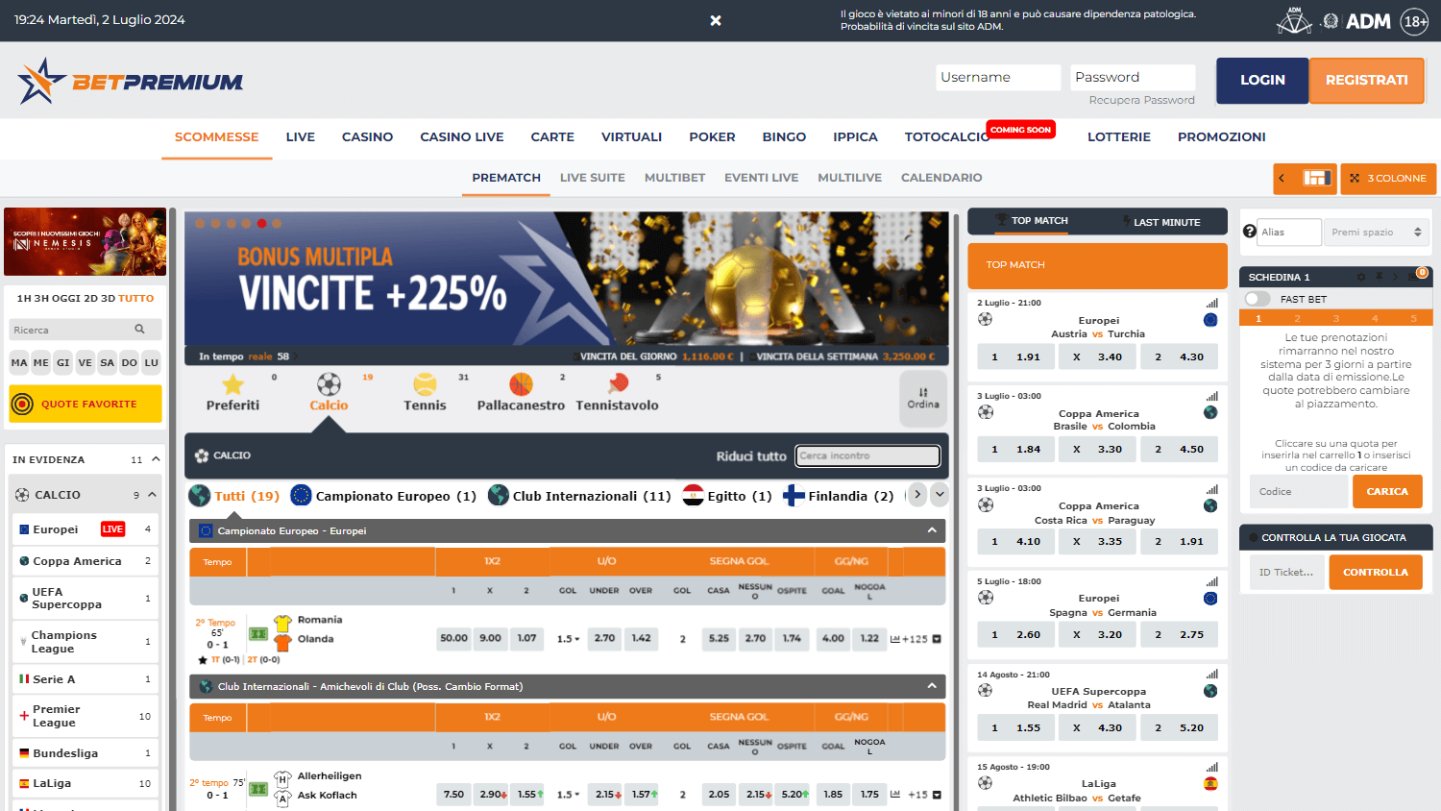Select odds 1.91 for Austria win
Viewport: 1441px width, 811px height.
pyautogui.click(x=1014, y=356)
